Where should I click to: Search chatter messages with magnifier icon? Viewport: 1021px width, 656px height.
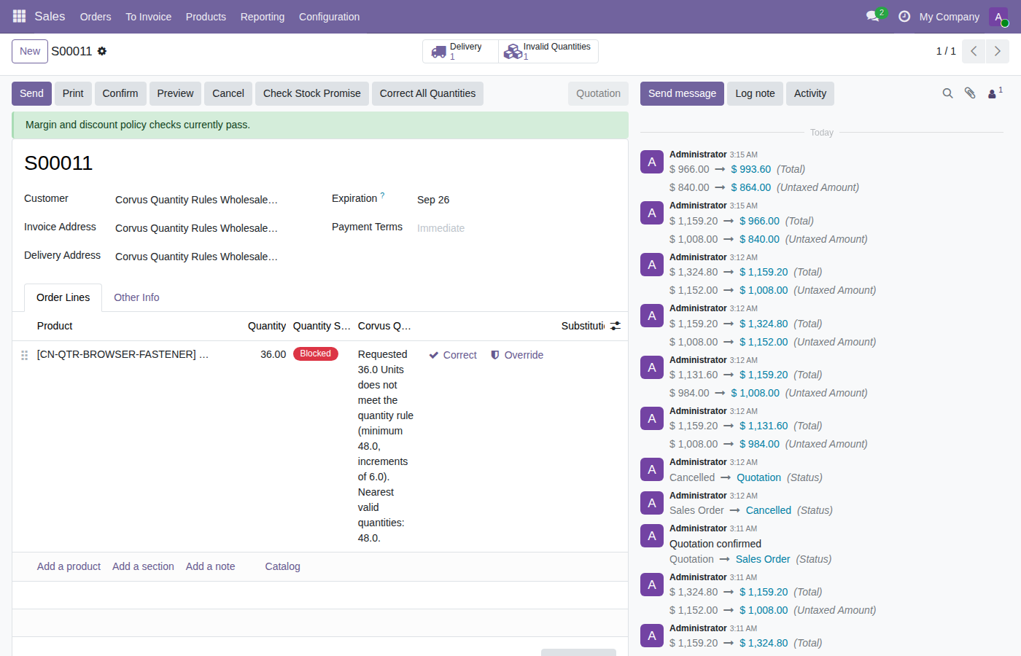(947, 93)
